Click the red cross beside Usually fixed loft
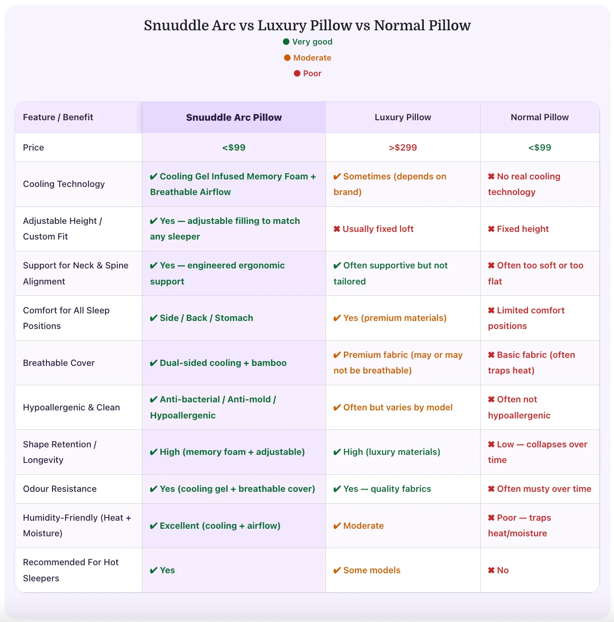614x622 pixels. (337, 229)
